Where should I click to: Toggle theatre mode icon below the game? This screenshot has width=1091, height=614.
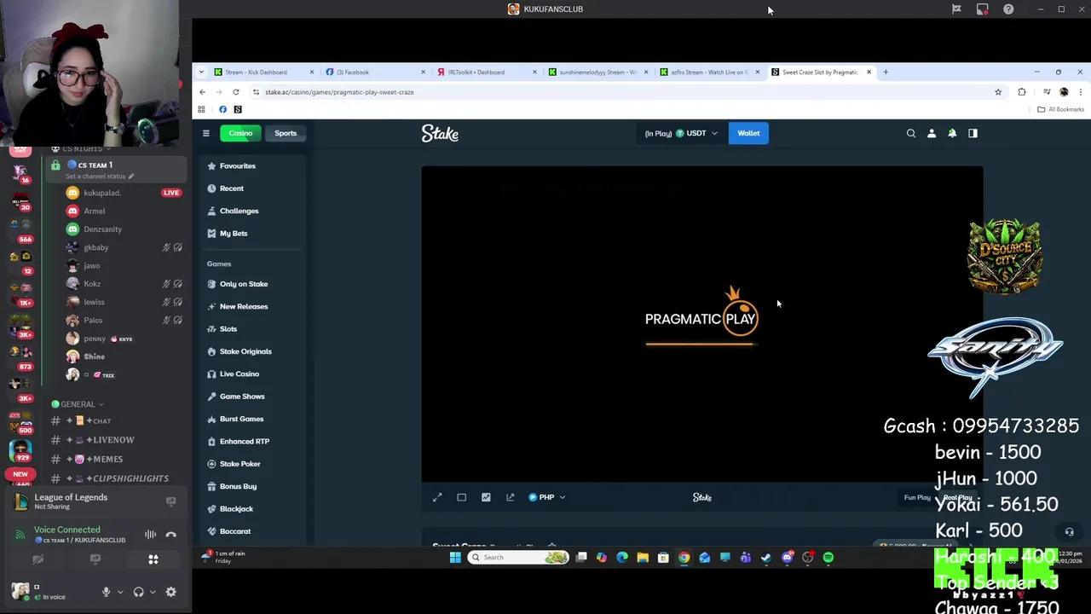461,497
